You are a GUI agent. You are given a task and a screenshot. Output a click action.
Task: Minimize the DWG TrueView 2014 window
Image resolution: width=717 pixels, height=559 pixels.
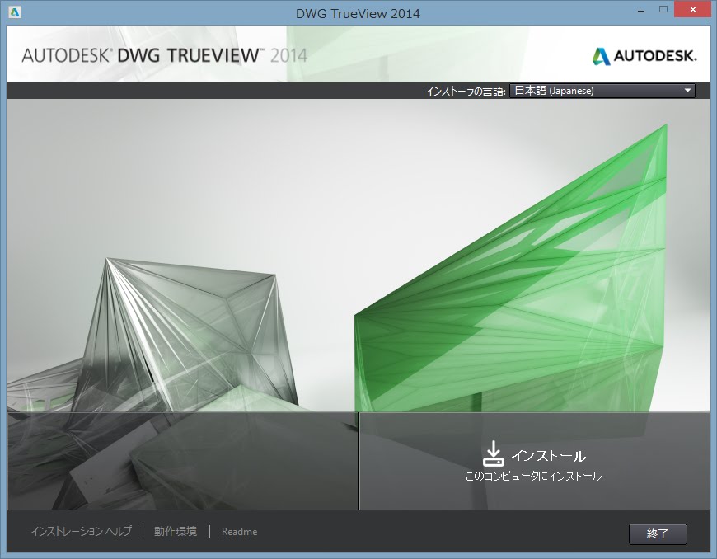(x=641, y=11)
